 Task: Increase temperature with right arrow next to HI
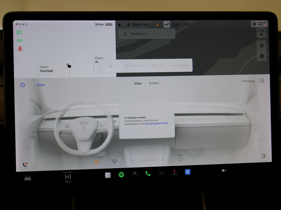(79, 177)
